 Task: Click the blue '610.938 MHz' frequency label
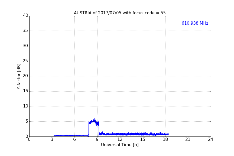click(x=195, y=23)
